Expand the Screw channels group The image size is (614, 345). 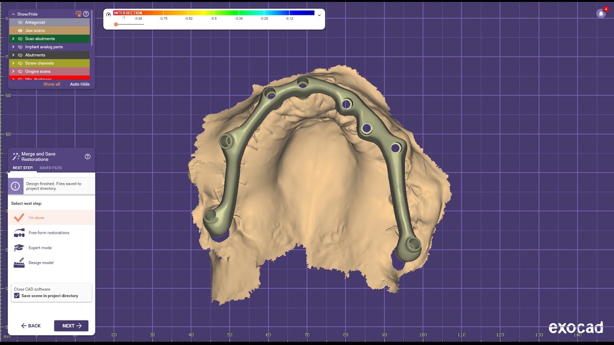coord(13,63)
